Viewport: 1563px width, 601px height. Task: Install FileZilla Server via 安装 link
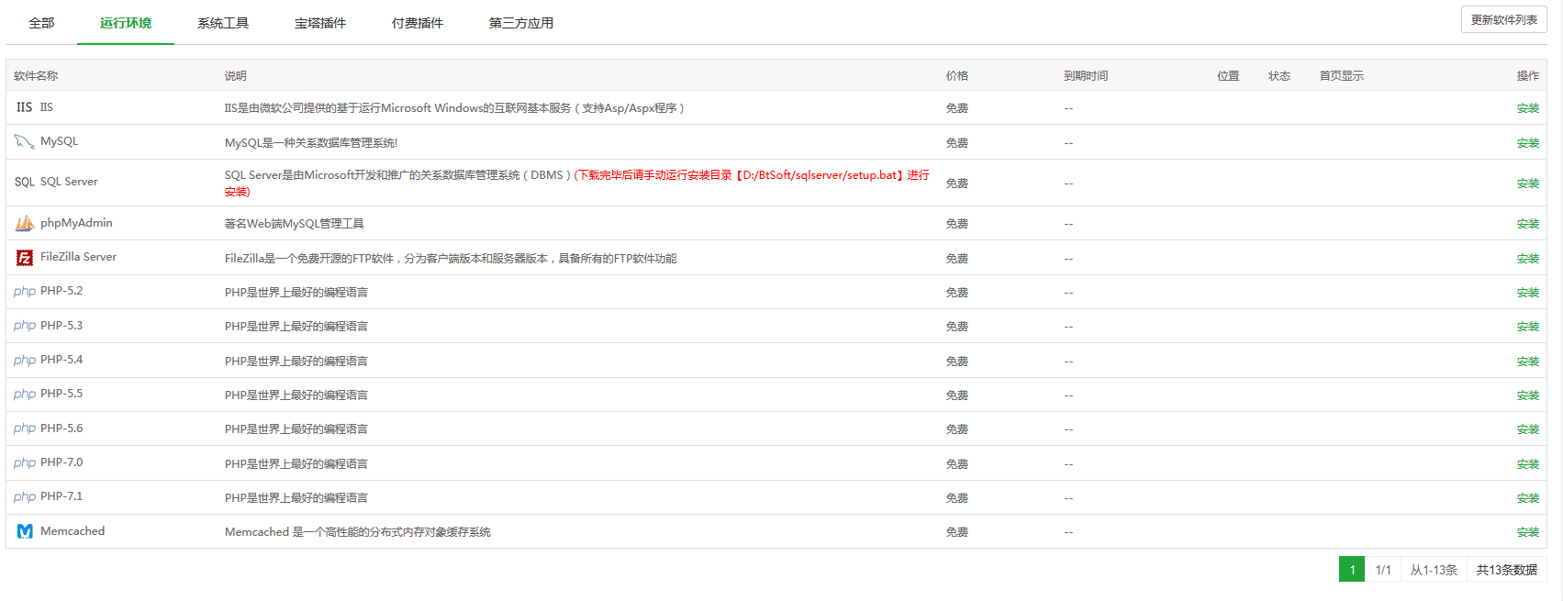coord(1528,259)
